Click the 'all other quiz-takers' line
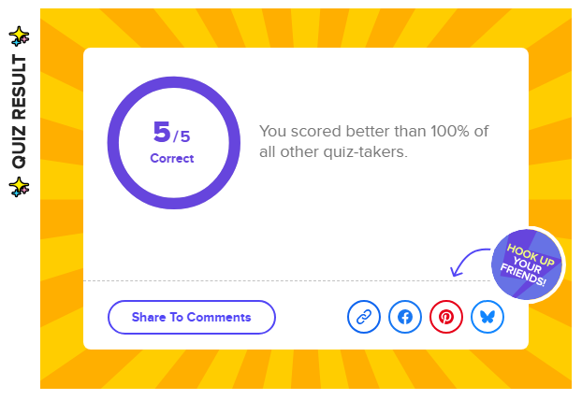This screenshot has height=400, width=582. pyautogui.click(x=333, y=151)
